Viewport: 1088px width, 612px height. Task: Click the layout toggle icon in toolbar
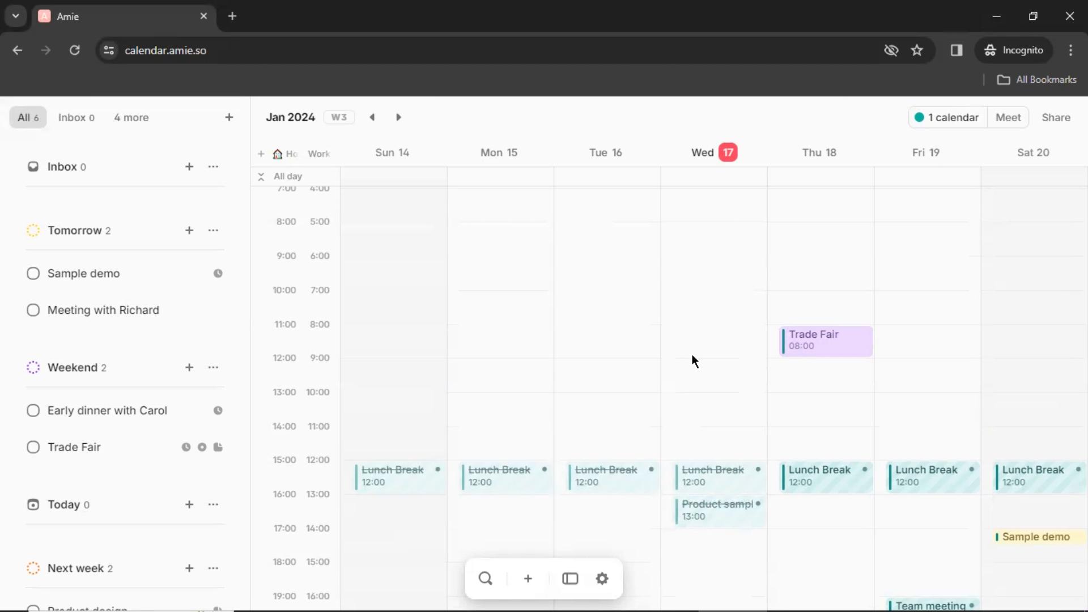[x=569, y=579]
